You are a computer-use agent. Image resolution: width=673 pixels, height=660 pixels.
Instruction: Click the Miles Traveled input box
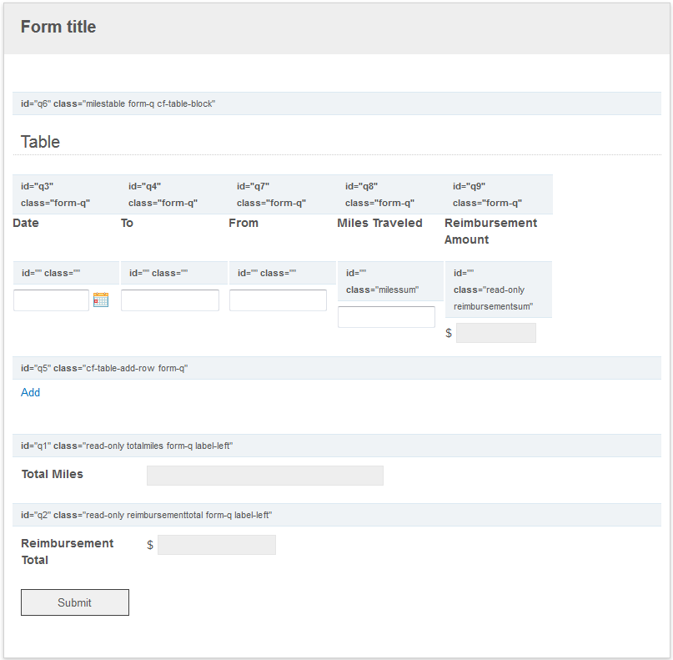point(386,317)
